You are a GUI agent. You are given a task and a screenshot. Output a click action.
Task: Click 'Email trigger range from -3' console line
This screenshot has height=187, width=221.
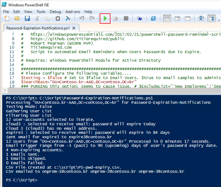tap(112, 146)
